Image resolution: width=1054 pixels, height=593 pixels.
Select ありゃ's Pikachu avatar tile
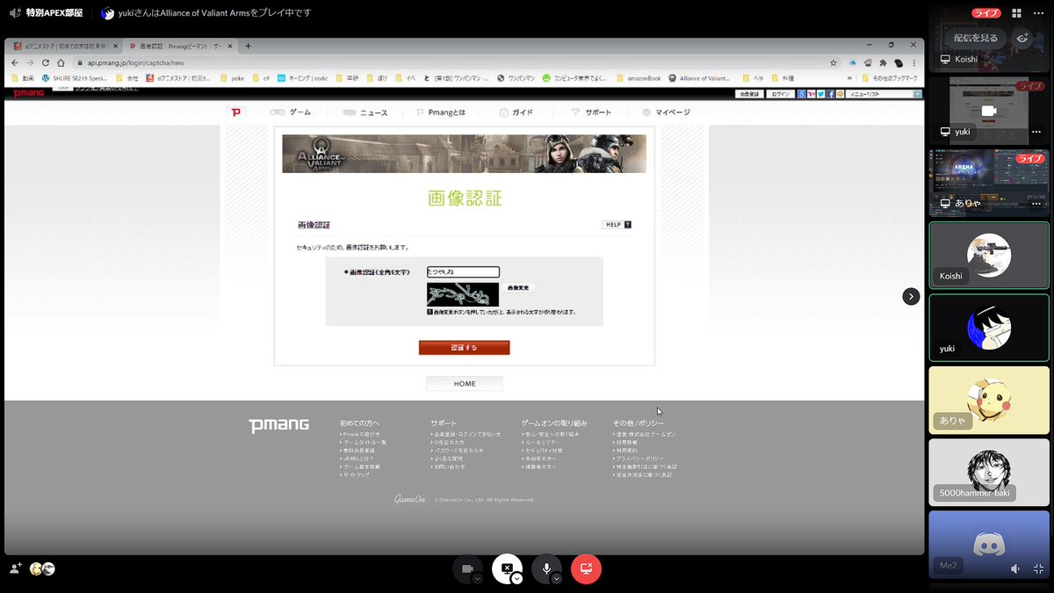point(989,400)
